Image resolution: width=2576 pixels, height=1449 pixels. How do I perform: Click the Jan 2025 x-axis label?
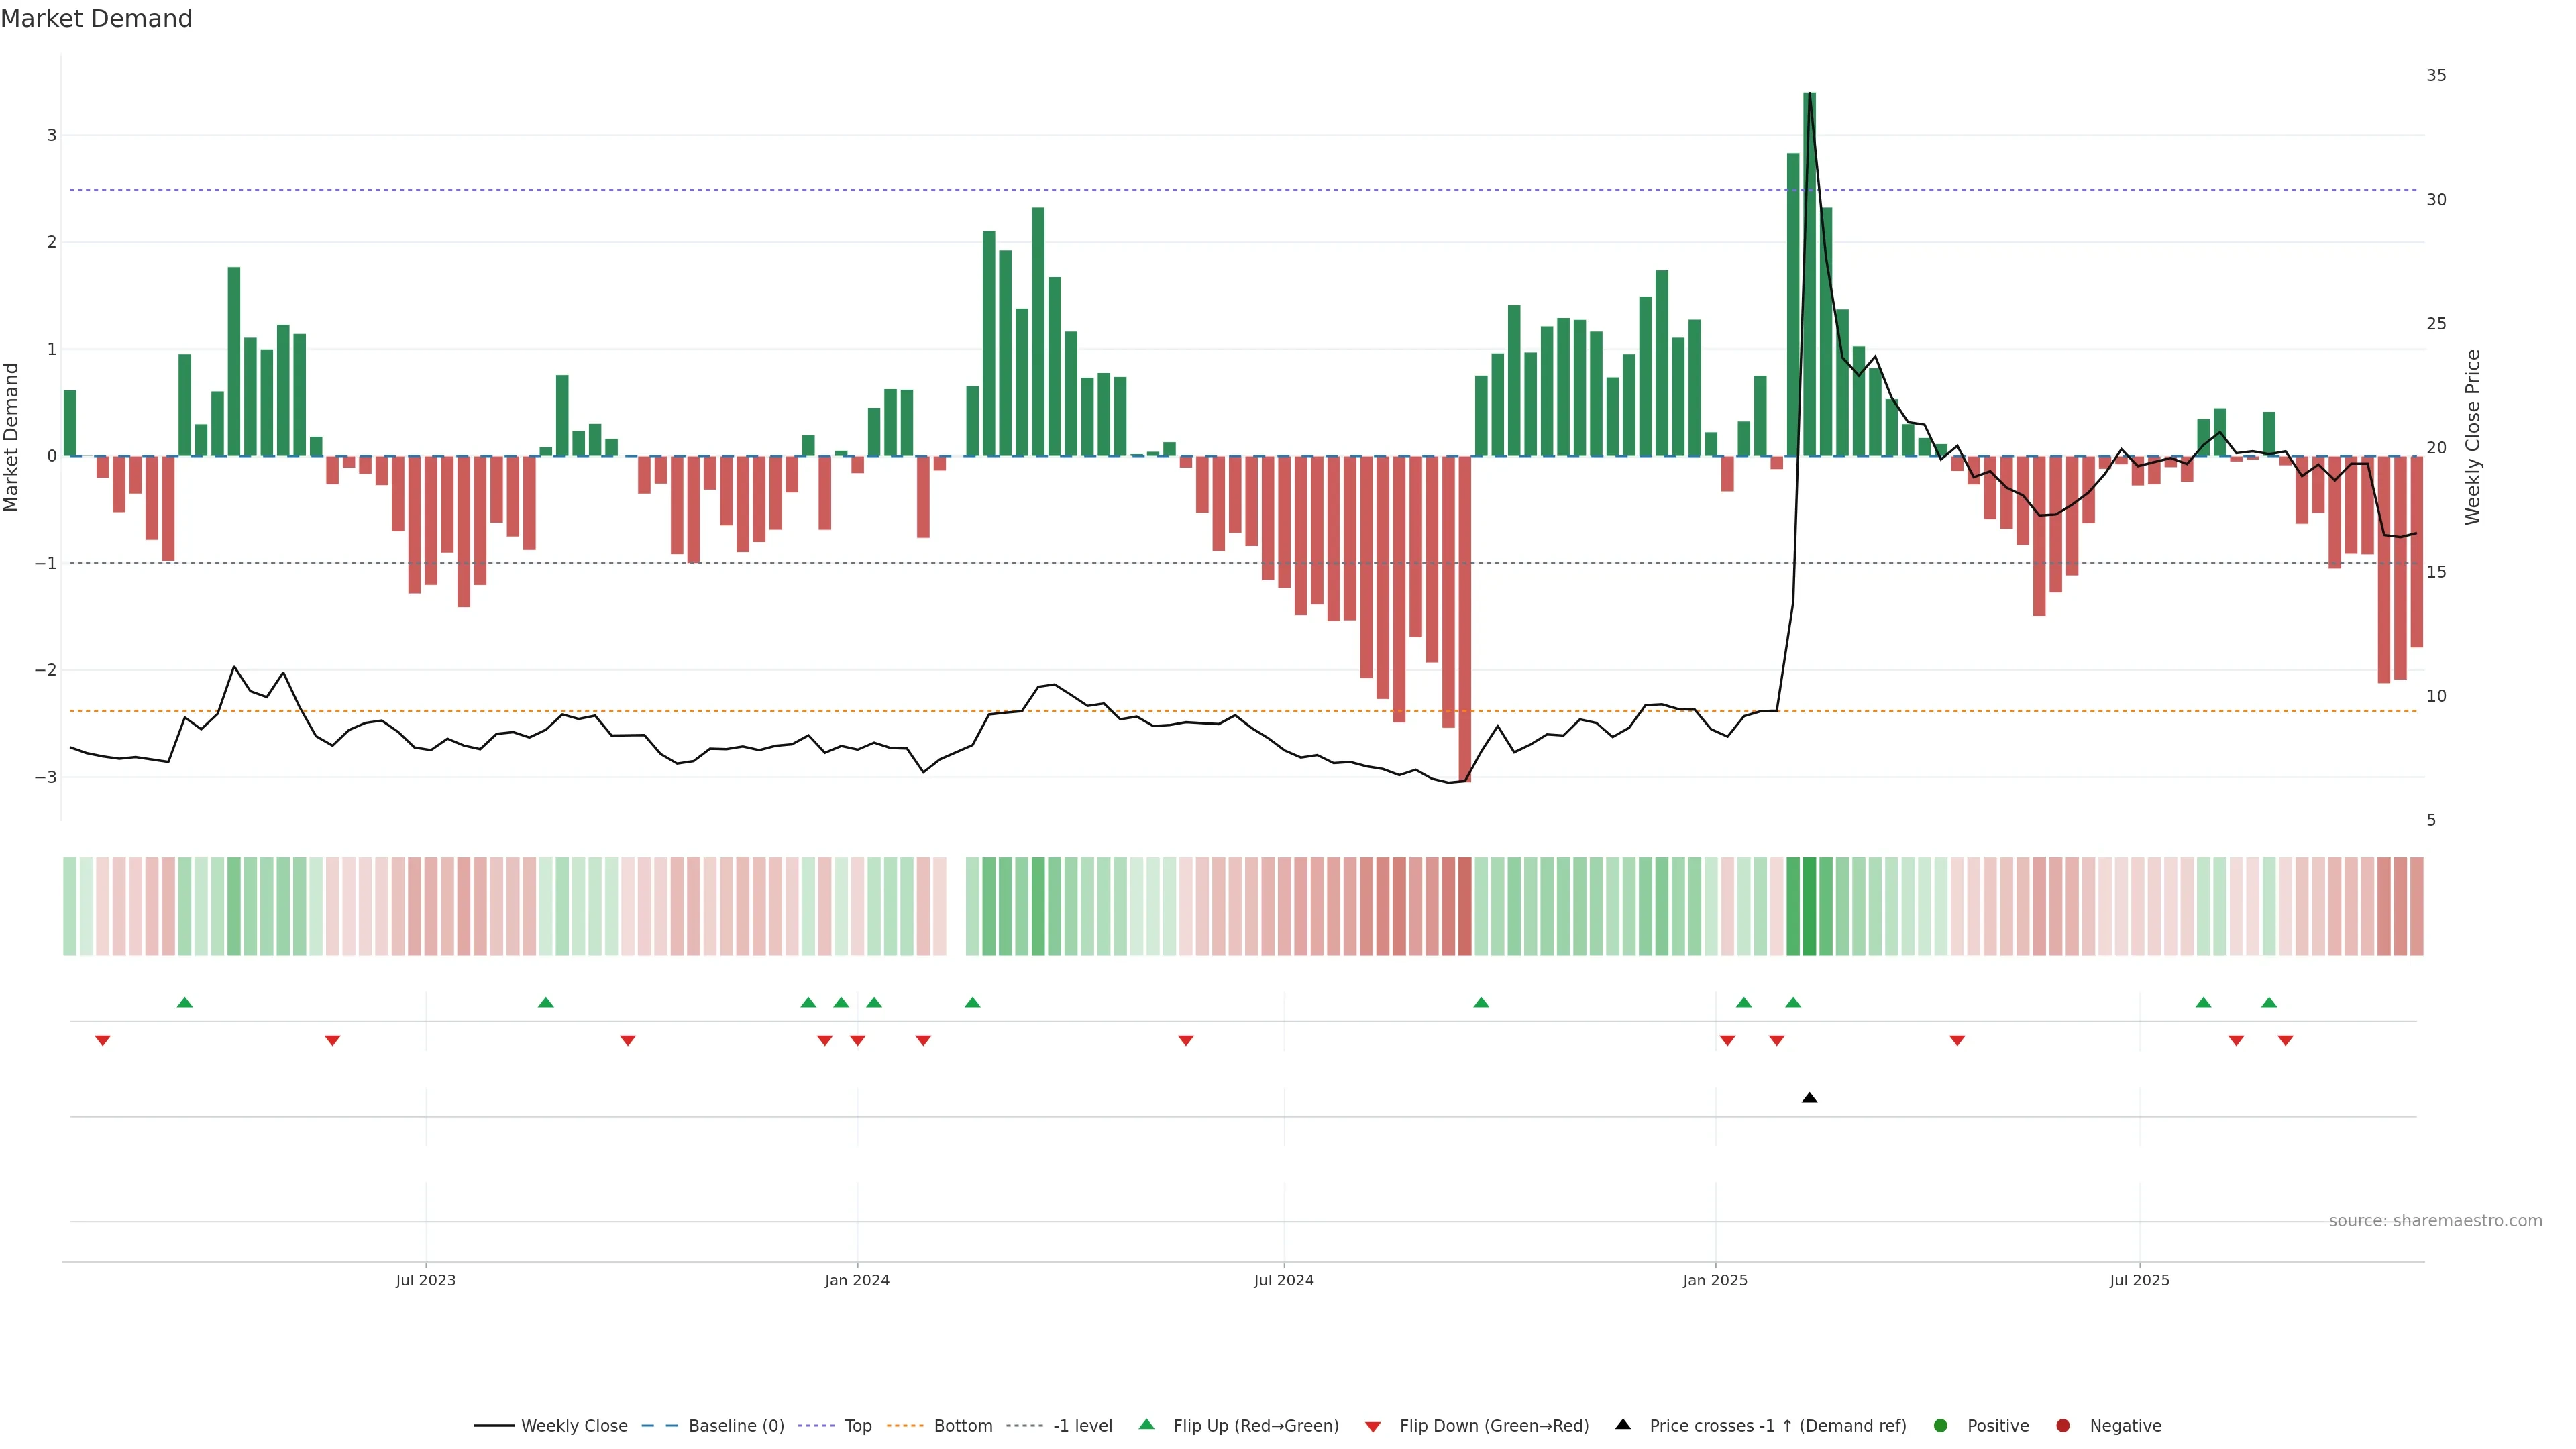(1715, 1280)
